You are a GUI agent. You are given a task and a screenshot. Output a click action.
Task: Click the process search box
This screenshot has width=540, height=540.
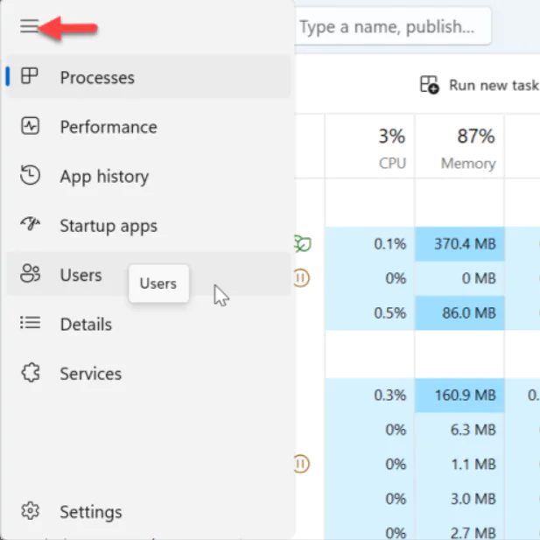[x=392, y=27]
